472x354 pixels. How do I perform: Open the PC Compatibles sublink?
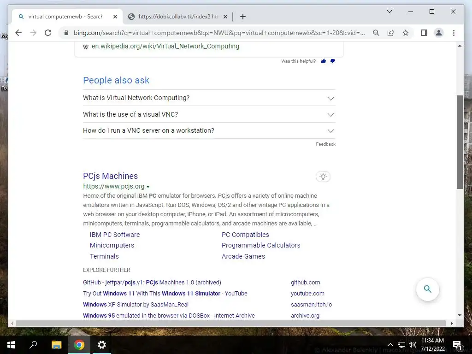coord(245,235)
